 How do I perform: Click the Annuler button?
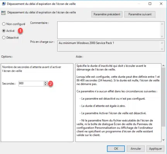(x=136, y=149)
